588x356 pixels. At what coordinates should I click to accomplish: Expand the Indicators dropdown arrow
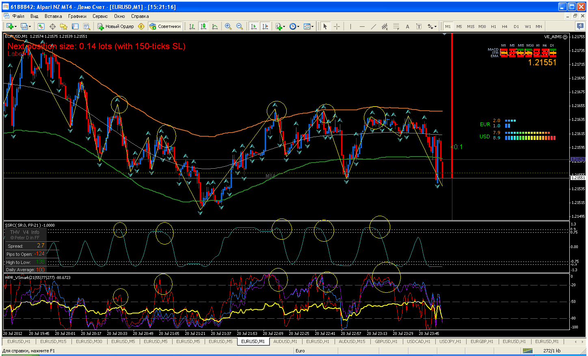point(284,26)
